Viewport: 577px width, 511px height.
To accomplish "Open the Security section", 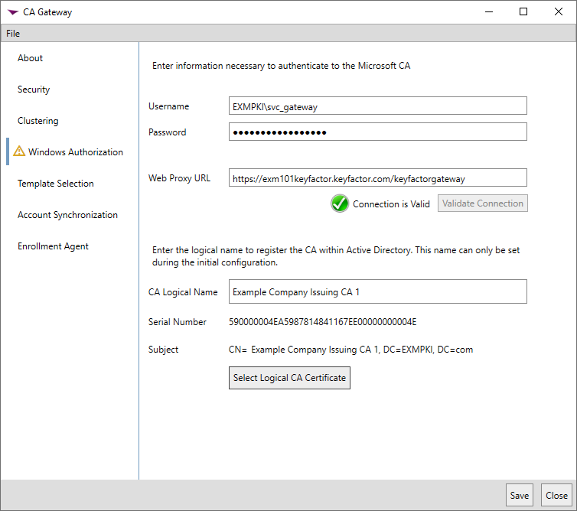I will [34, 90].
